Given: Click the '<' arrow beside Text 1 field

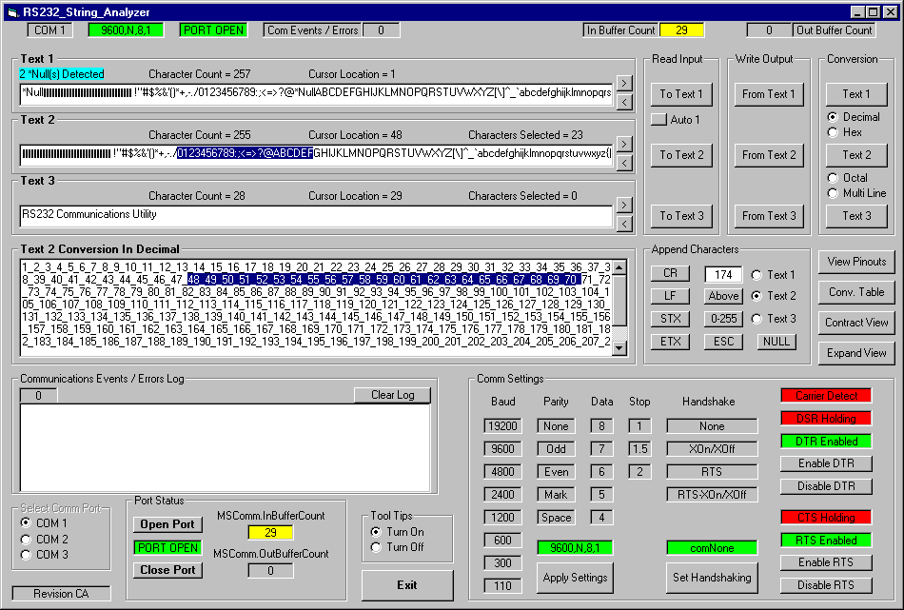Looking at the screenshot, I should pos(624,102).
